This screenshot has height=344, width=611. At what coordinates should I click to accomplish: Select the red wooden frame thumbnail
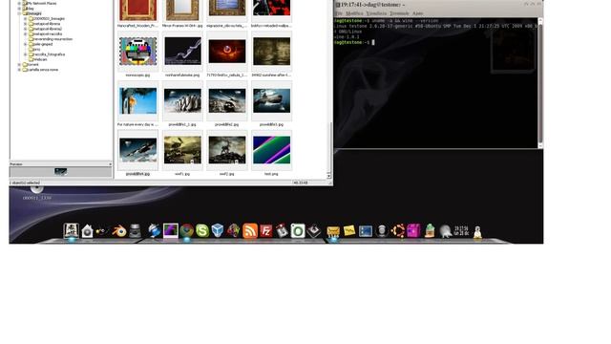coord(137,11)
